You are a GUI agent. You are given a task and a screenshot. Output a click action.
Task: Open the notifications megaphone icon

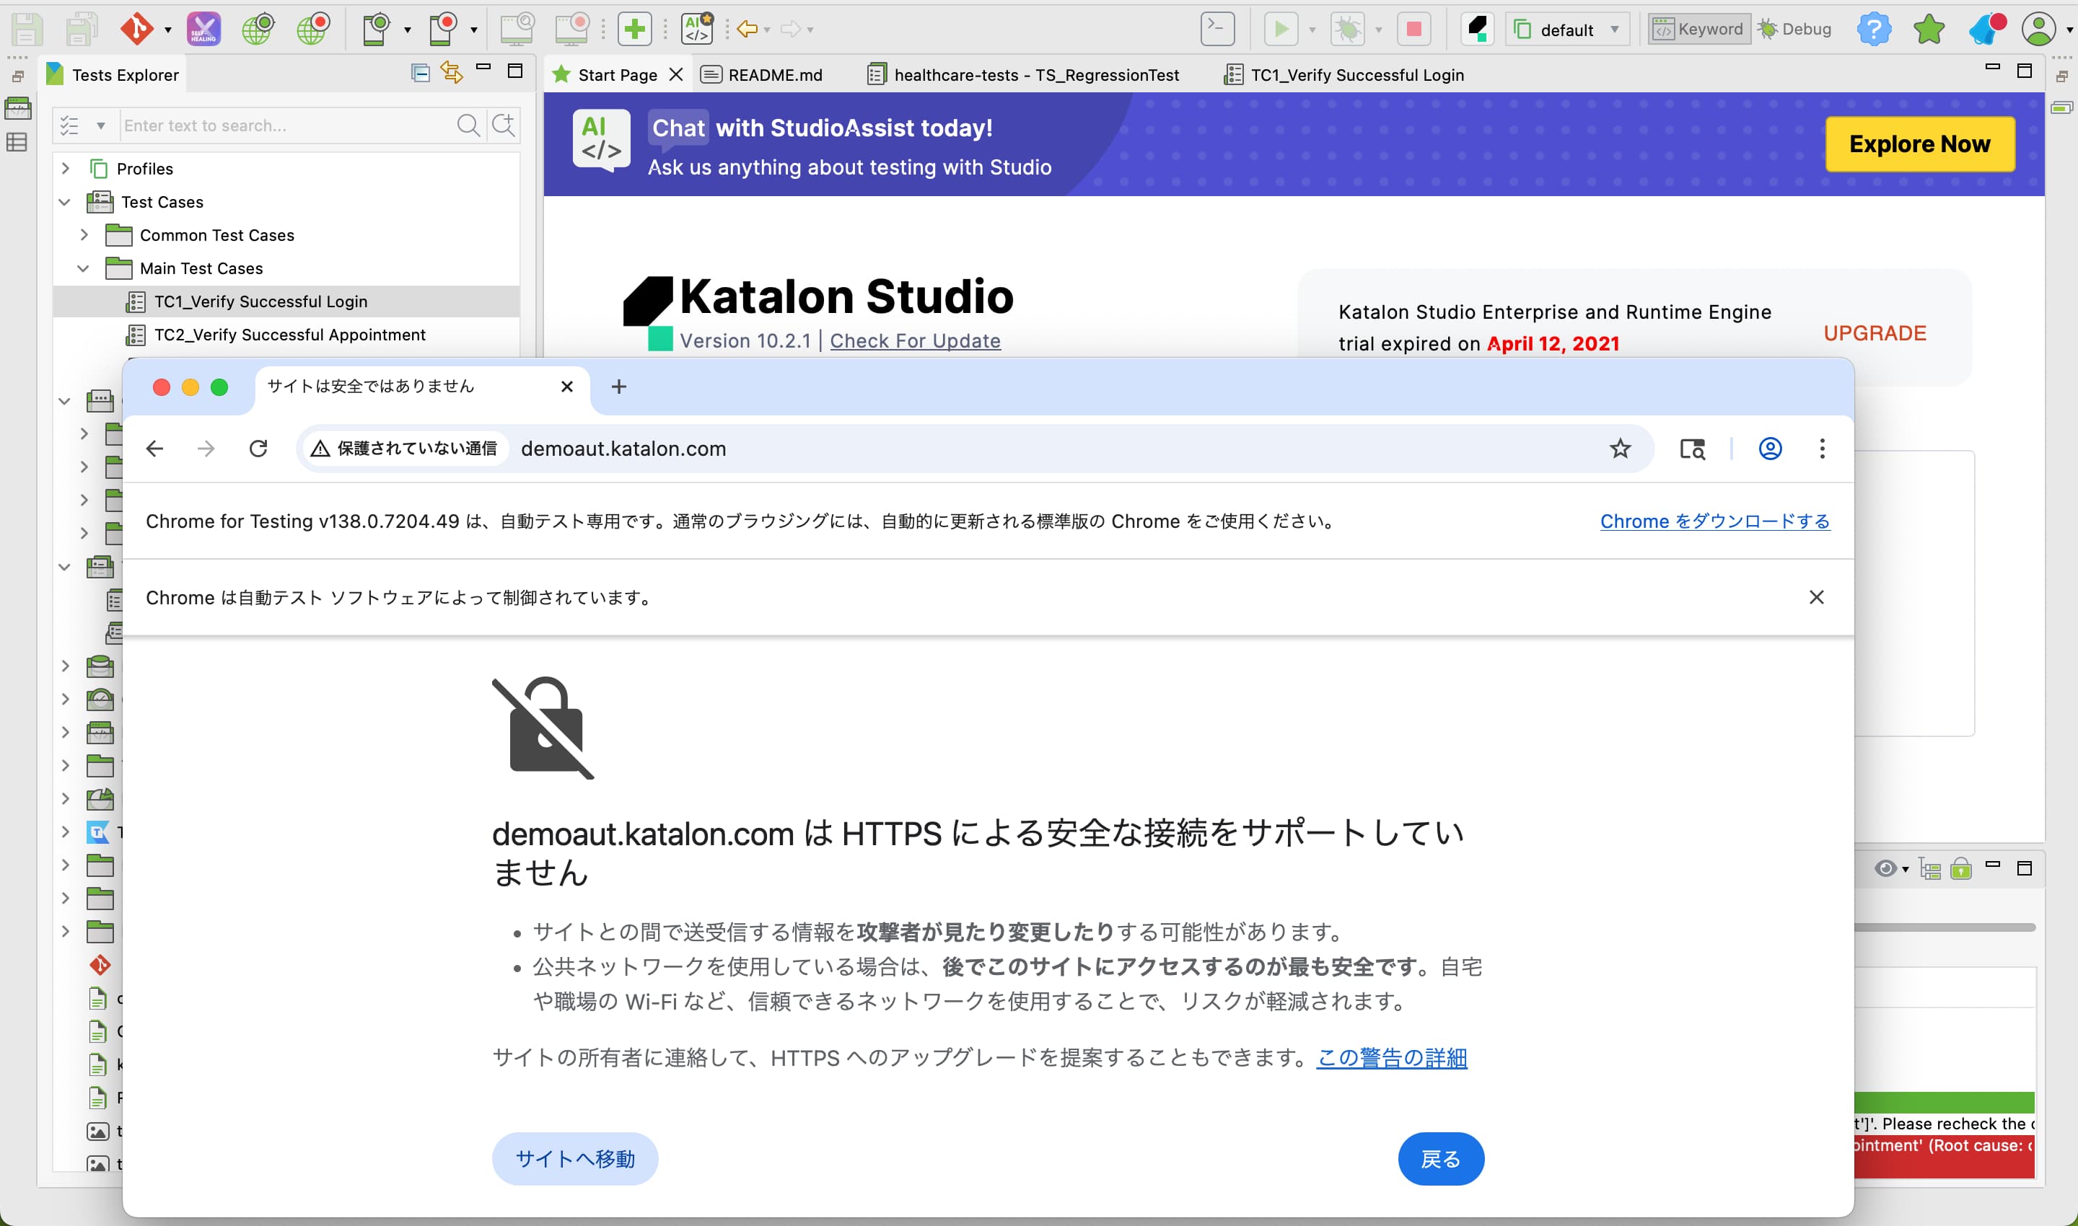(x=1986, y=29)
